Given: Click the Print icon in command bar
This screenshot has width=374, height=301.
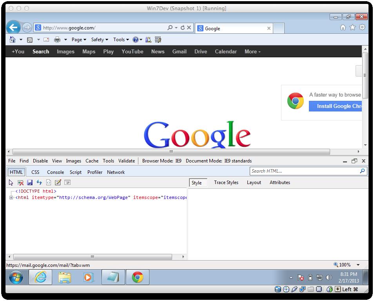Looking at the screenshot, I should [x=57, y=40].
